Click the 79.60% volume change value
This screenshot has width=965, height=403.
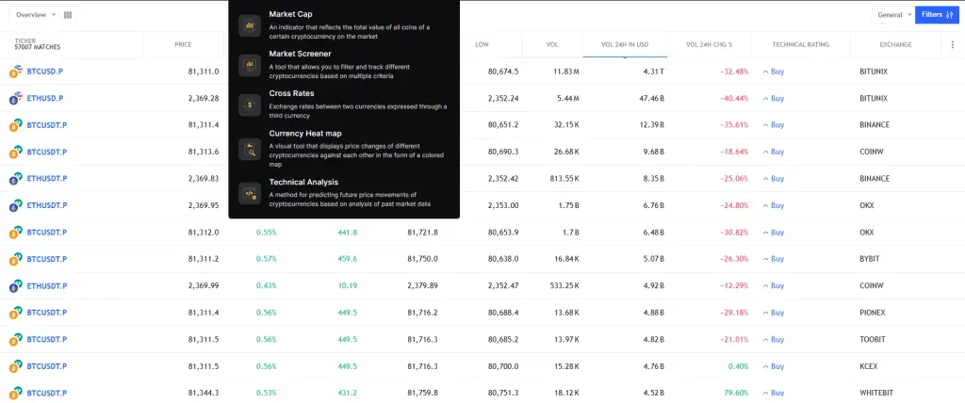tap(736, 393)
